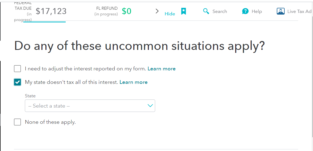Select the Help label in header
This screenshot has height=151, width=313.
pyautogui.click(x=257, y=12)
